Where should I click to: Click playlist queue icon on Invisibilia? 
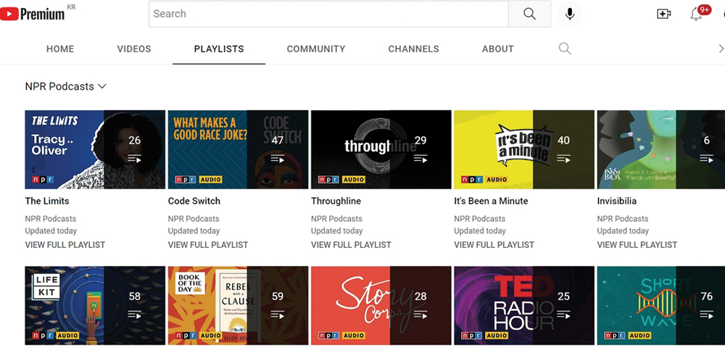[x=706, y=159]
